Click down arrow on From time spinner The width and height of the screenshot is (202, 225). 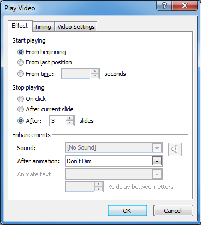tap(94, 76)
